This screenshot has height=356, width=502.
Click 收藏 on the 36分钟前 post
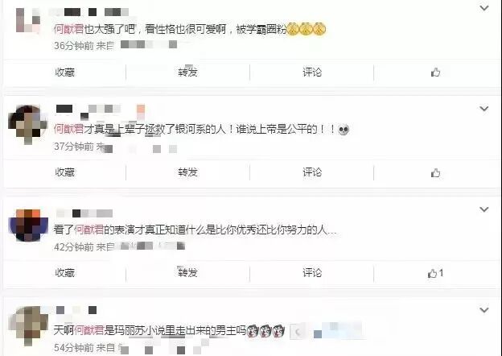coord(64,72)
